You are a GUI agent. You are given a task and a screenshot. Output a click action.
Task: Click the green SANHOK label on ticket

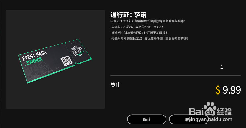tap(34, 61)
